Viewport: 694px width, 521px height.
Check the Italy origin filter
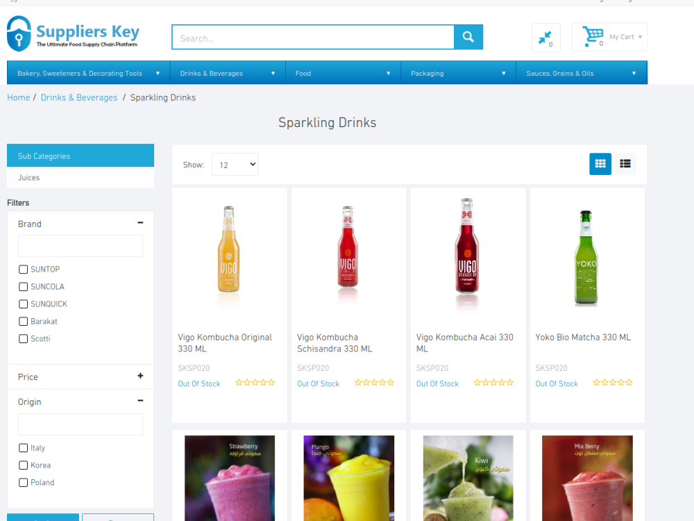[24, 448]
